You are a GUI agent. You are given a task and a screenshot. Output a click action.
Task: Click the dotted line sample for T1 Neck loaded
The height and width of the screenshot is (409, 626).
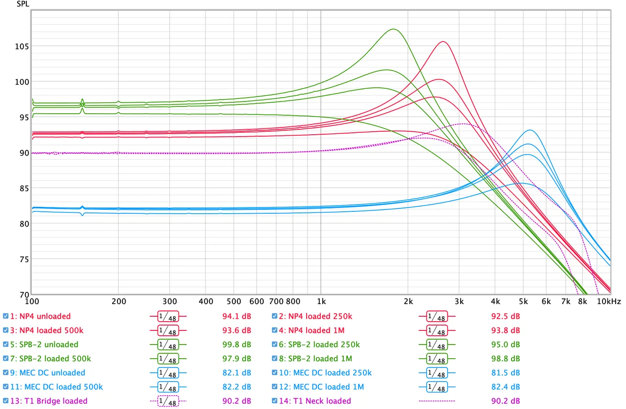[x=437, y=401]
